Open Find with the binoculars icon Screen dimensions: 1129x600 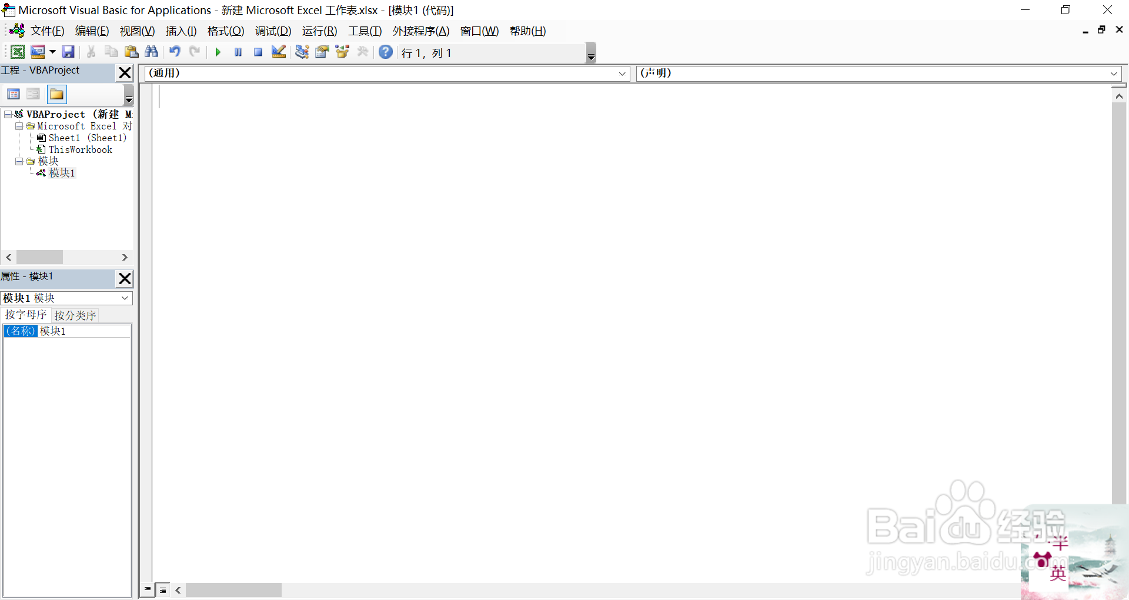(151, 52)
